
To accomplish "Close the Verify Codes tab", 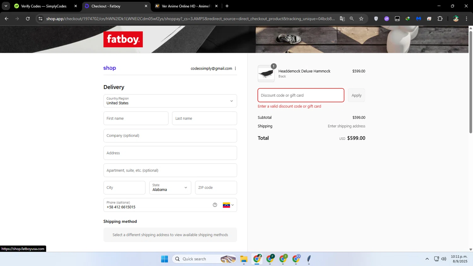I will [76, 6].
